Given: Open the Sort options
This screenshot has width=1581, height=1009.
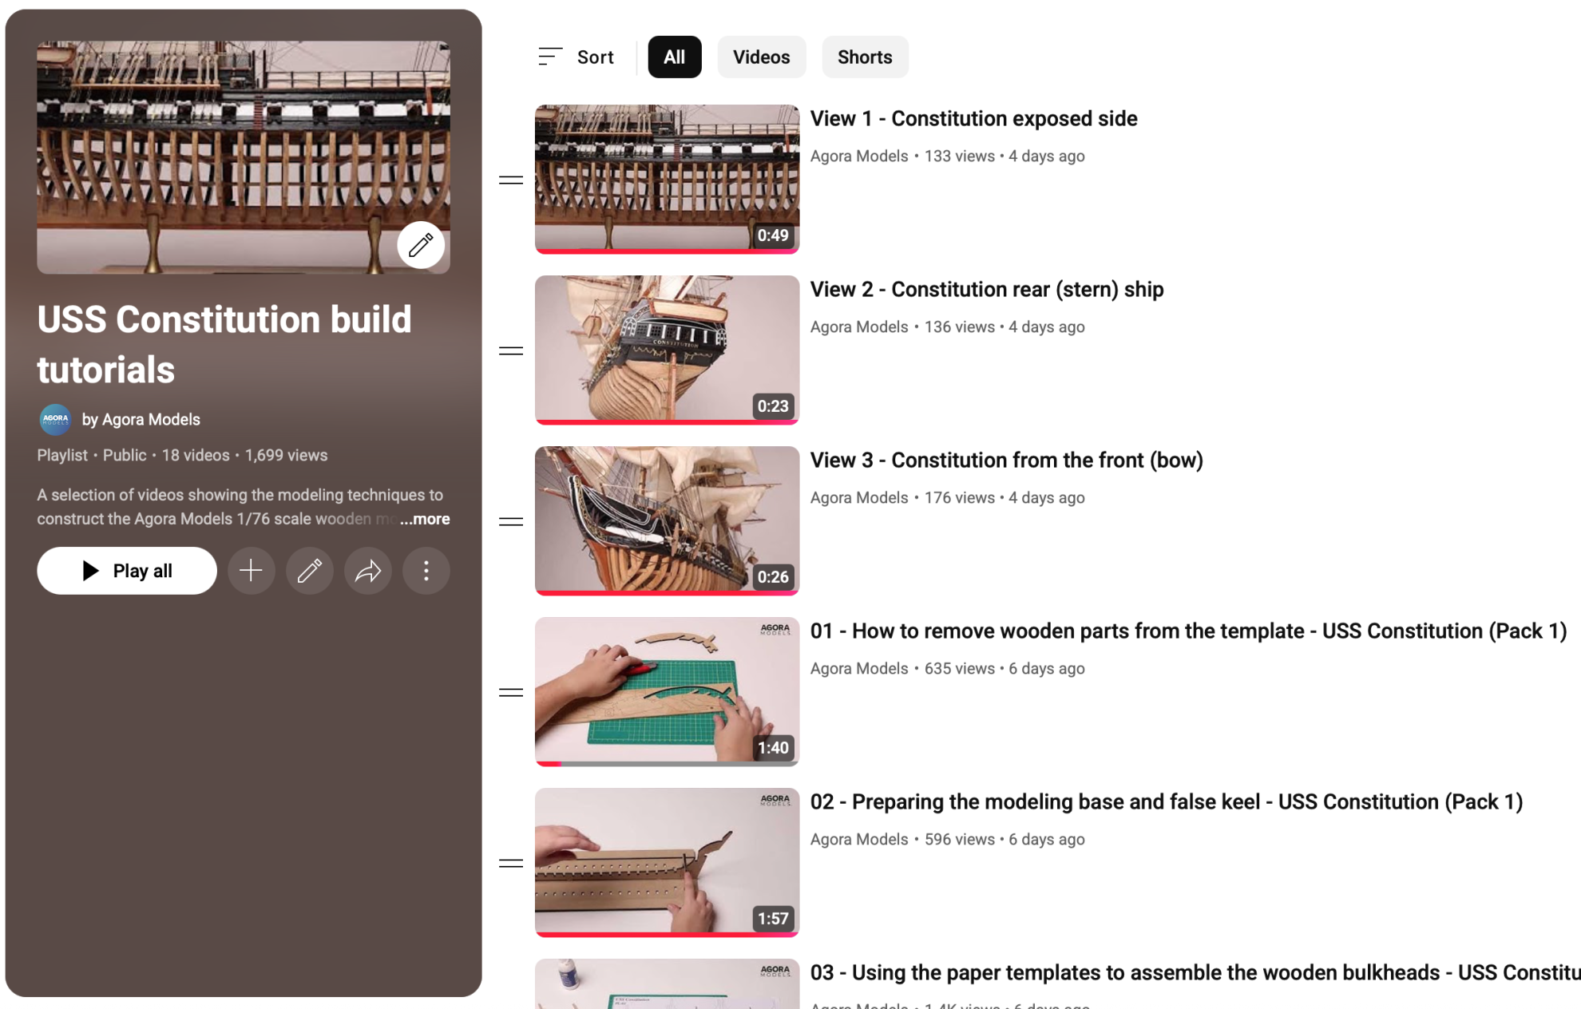Looking at the screenshot, I should click(576, 57).
